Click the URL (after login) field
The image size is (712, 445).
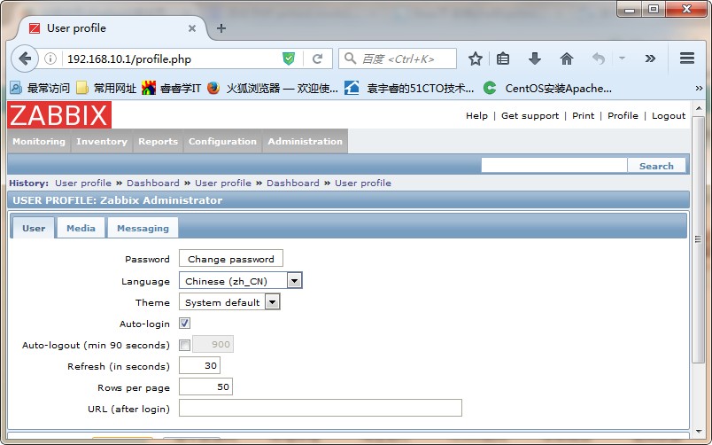[x=320, y=408]
